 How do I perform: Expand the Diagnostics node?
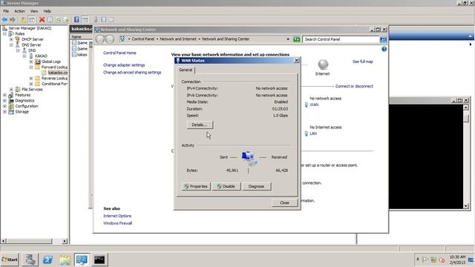pyautogui.click(x=5, y=101)
